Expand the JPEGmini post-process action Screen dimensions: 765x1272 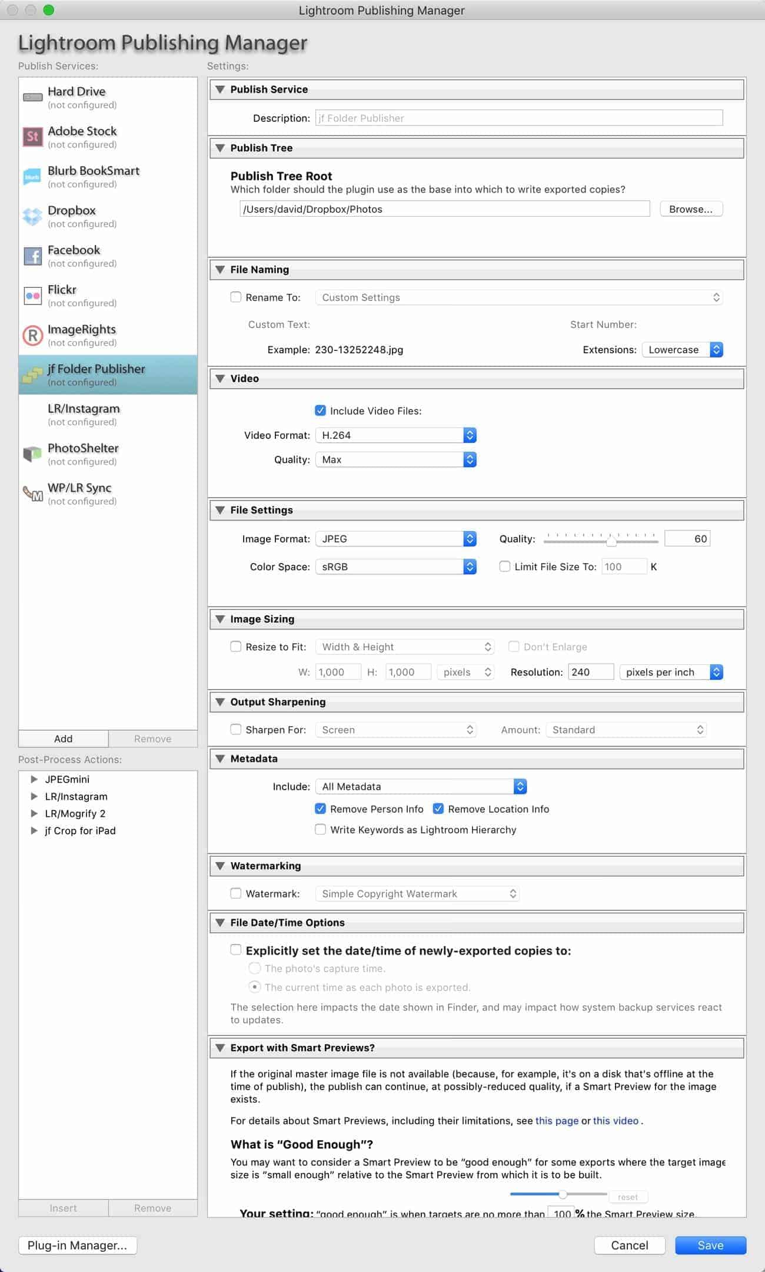click(x=34, y=779)
